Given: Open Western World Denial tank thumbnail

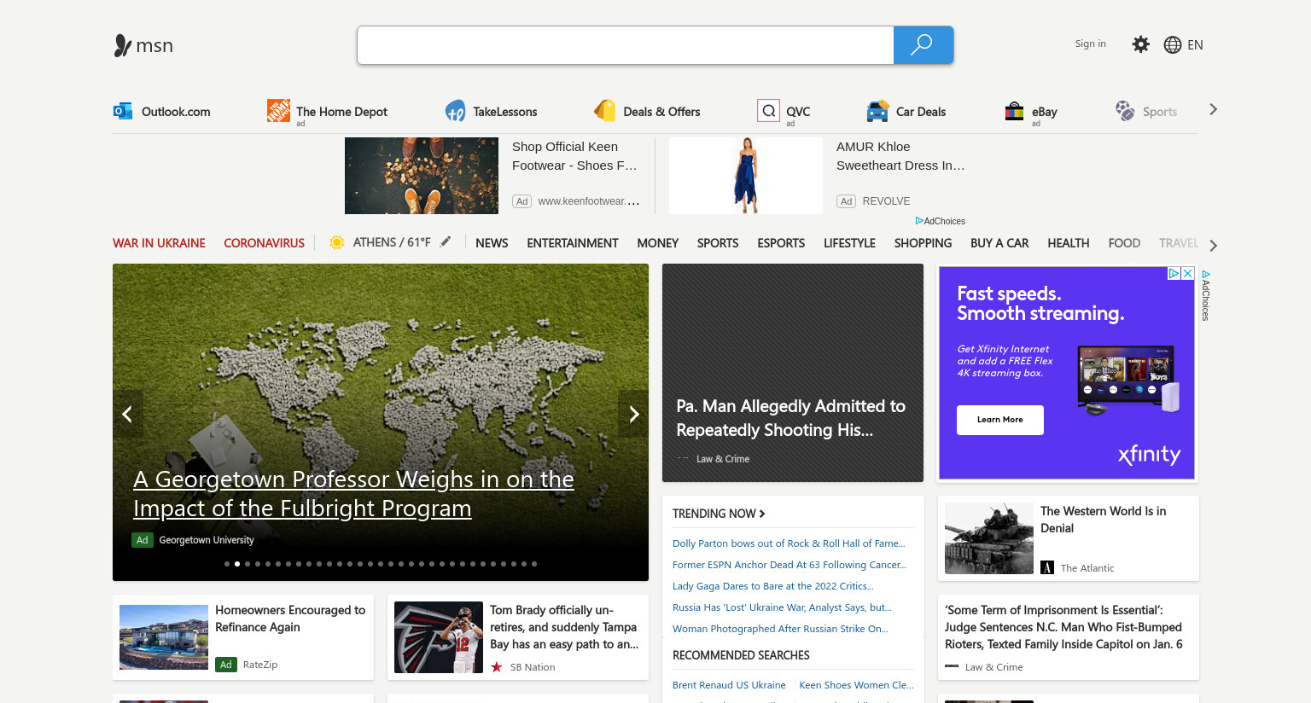Looking at the screenshot, I should point(989,538).
